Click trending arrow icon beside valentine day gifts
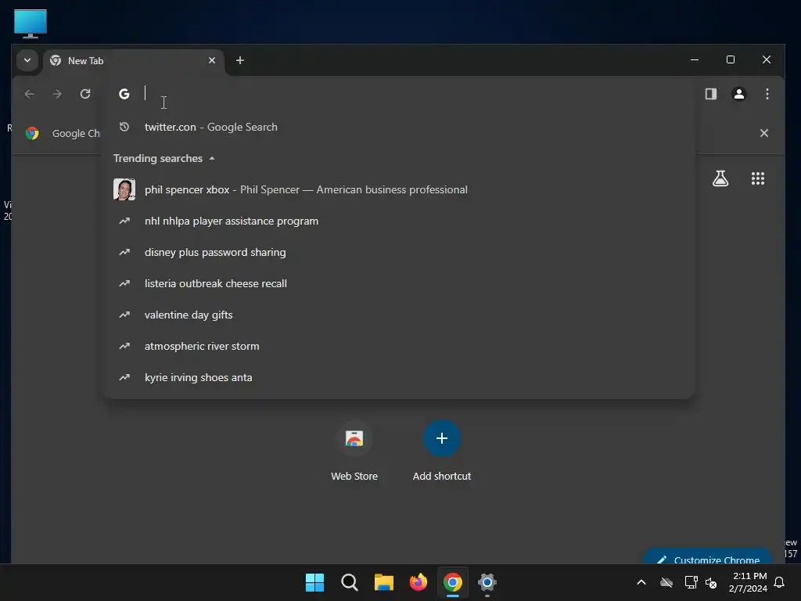Image resolution: width=801 pixels, height=601 pixels. tap(124, 315)
